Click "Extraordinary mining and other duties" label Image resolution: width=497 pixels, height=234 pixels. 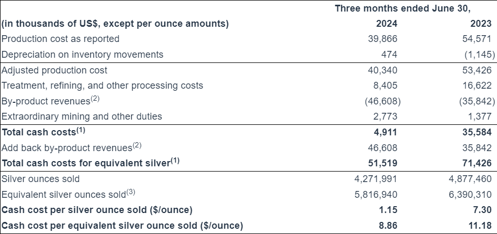point(82,116)
